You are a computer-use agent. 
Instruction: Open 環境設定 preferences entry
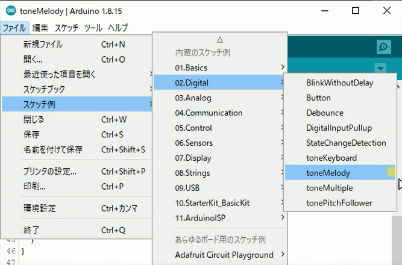(77, 208)
